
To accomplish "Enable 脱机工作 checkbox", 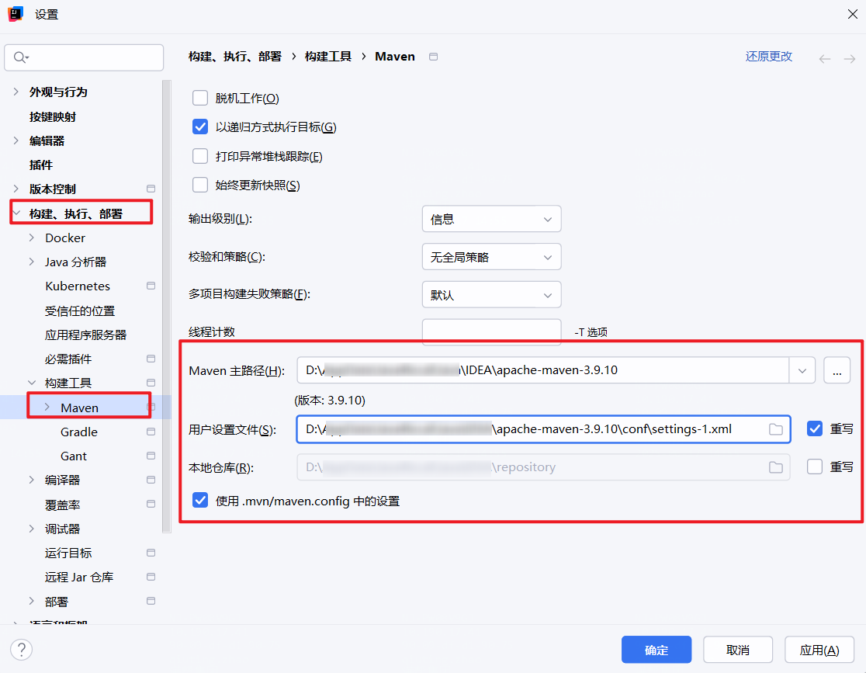I will [200, 98].
